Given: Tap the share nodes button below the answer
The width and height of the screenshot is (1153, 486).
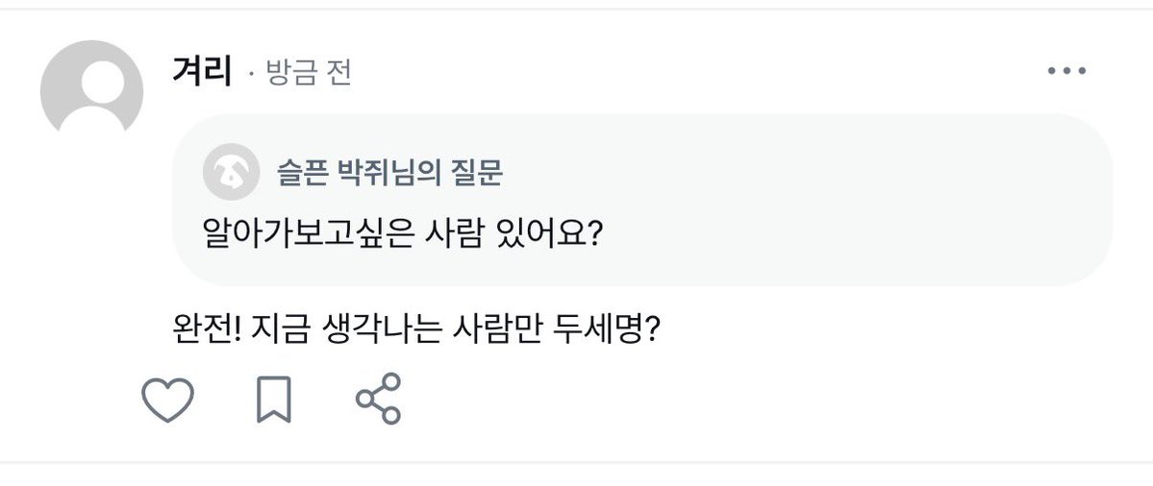Looking at the screenshot, I should pyautogui.click(x=378, y=399).
